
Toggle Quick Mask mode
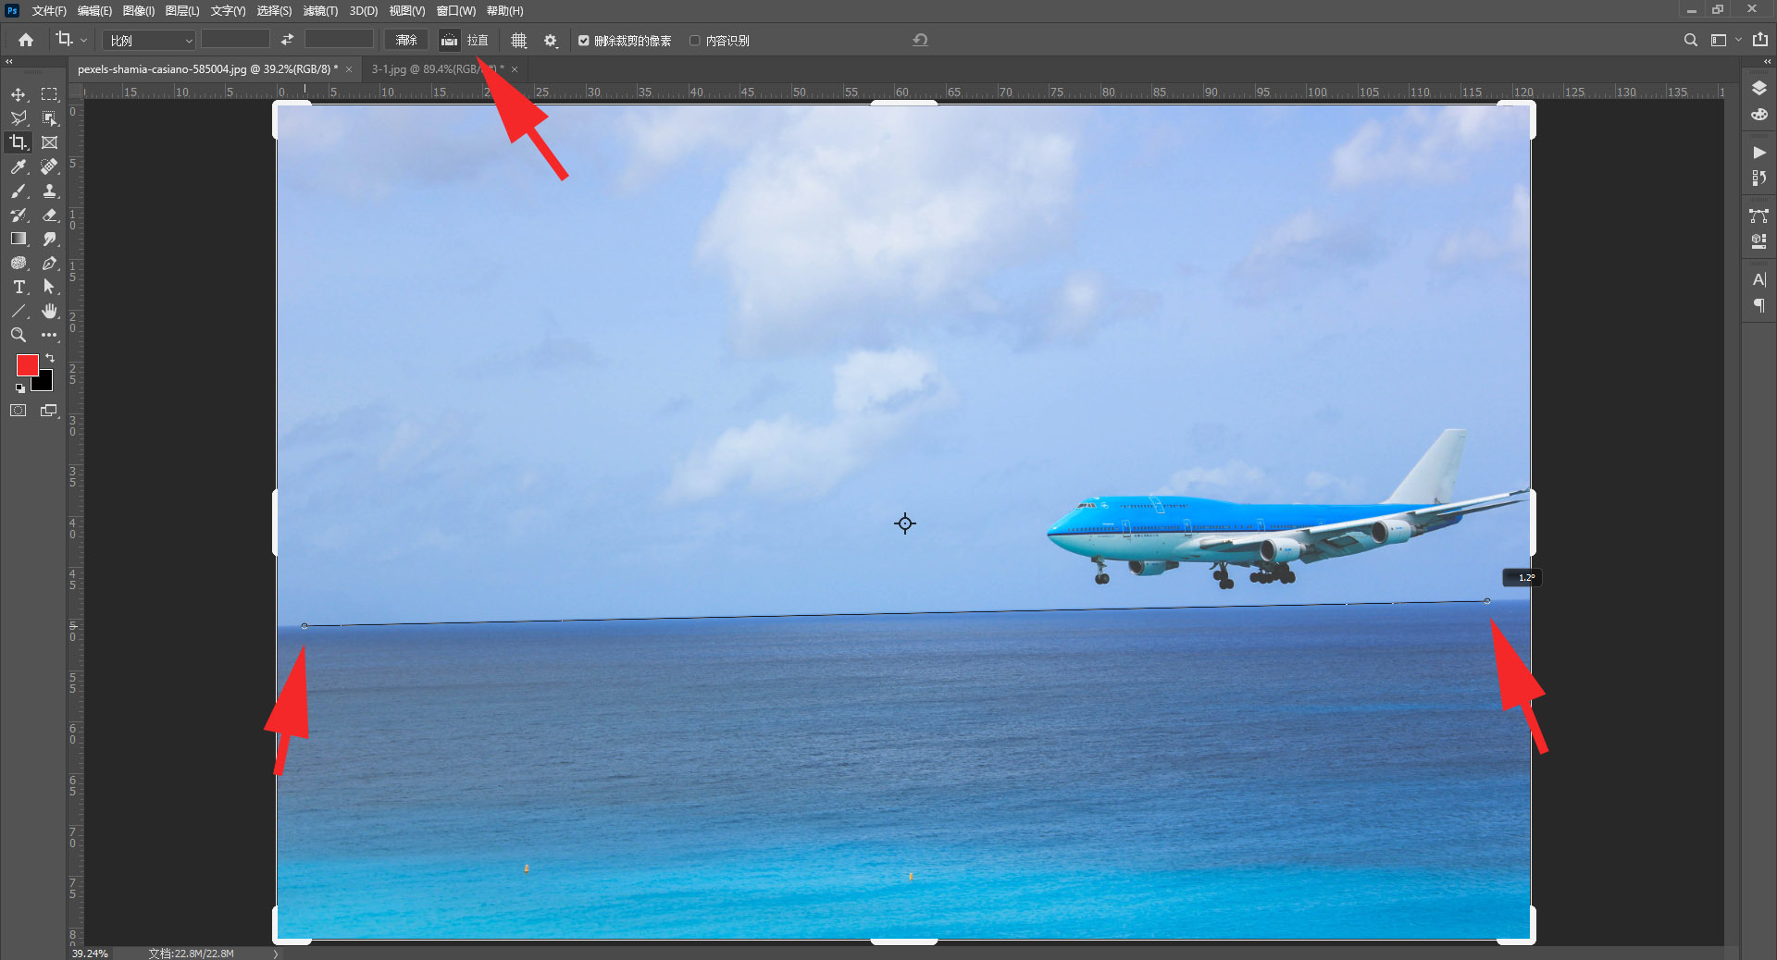click(x=19, y=411)
